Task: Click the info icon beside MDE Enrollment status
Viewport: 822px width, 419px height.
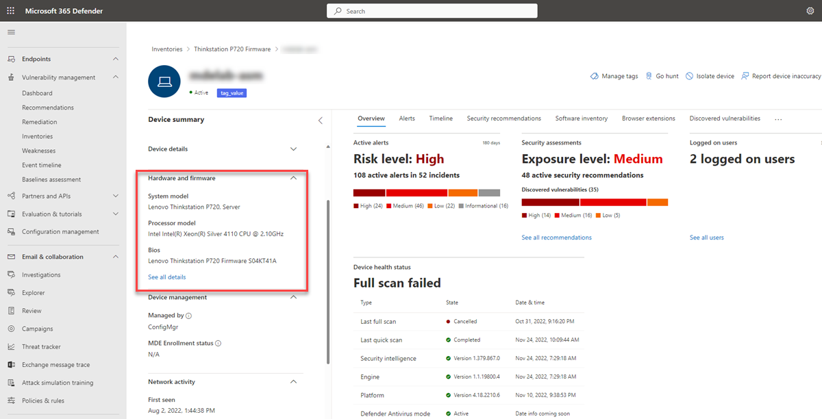Action: (x=219, y=343)
